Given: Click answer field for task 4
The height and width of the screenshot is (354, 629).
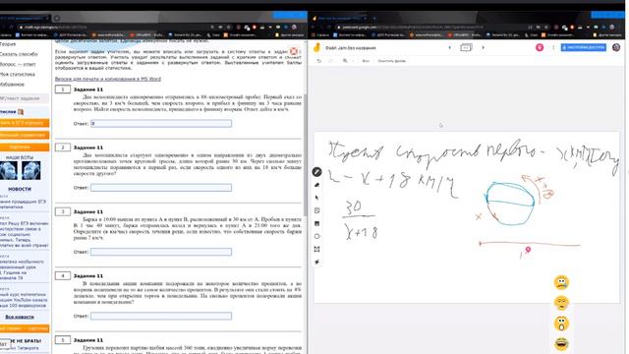Looking at the screenshot, I should pos(161,316).
